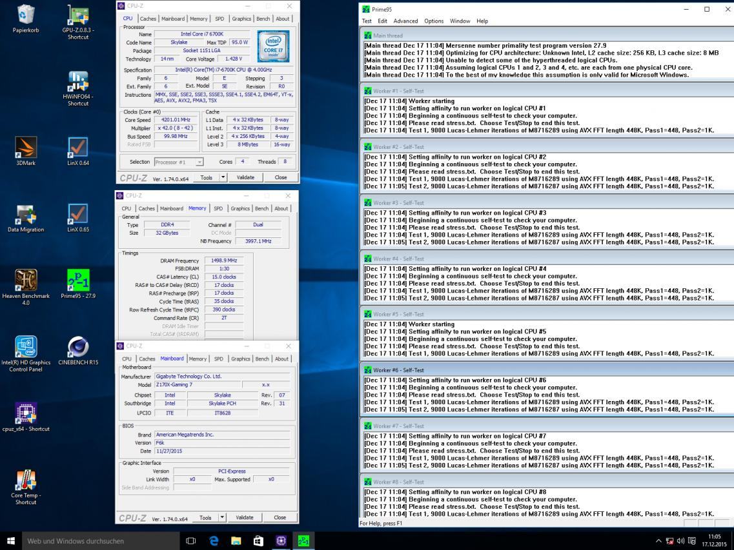The width and height of the screenshot is (734, 550).
Task: Click the Worker #4 - Self-Test title bar
Action: point(547,259)
